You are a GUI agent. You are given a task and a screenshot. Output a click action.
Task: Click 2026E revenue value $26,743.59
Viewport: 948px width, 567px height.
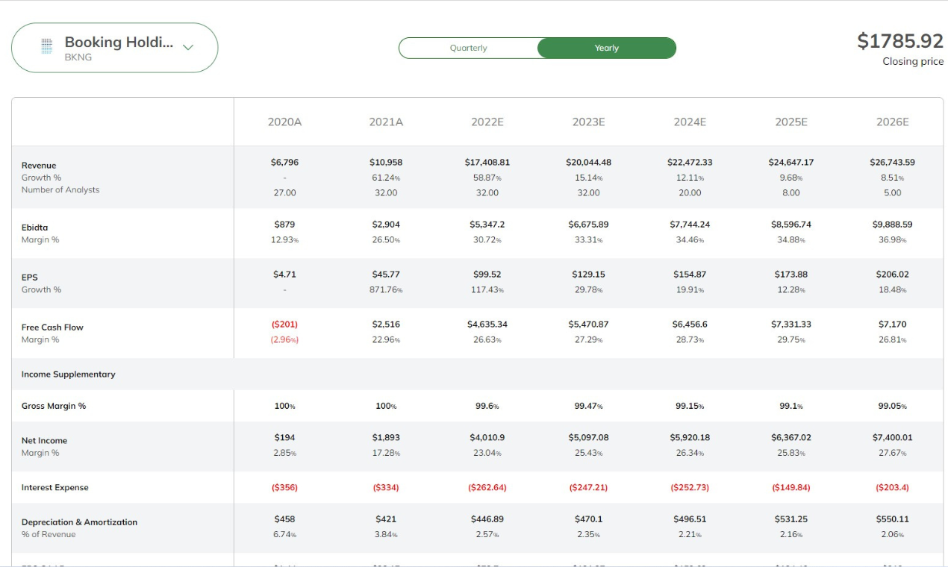click(892, 162)
